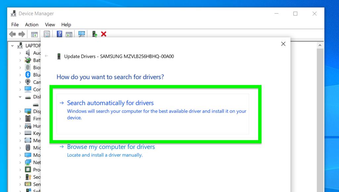The height and width of the screenshot is (192, 339).
Task: Click the back arrow in Update Drivers dialog
Action: (x=46, y=56)
